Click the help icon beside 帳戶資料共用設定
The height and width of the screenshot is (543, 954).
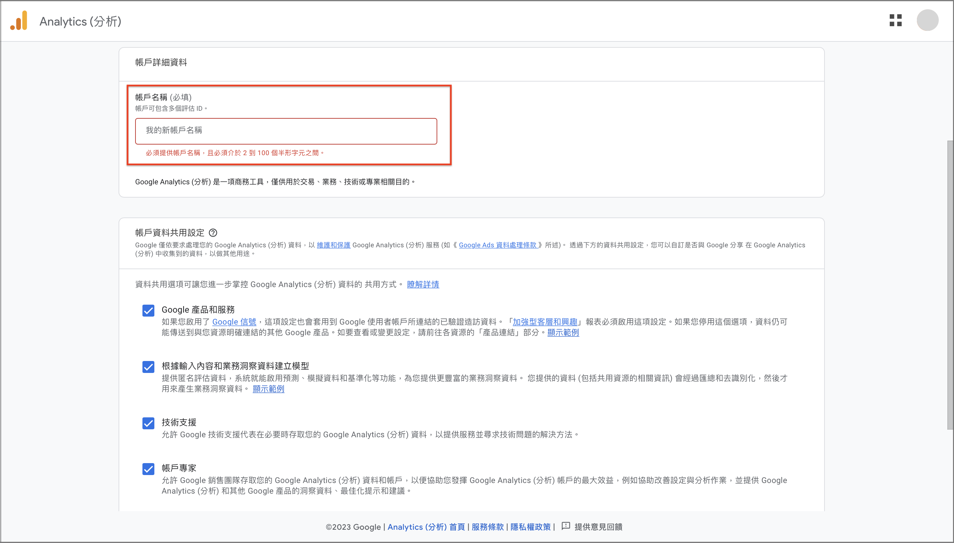(213, 233)
